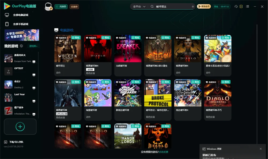Open the Broke Protocol 破坏协议 game card
This screenshot has height=159, width=268.
click(x=158, y=100)
